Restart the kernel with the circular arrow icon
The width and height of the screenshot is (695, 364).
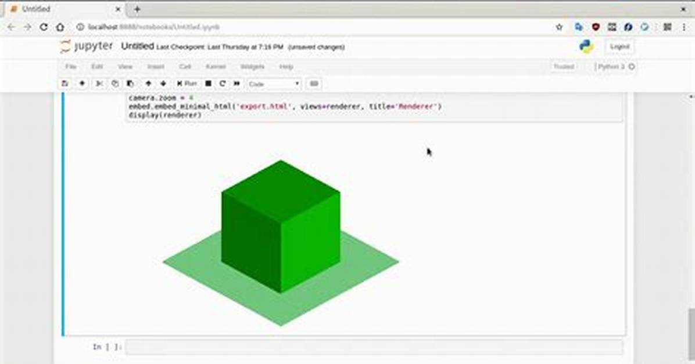coord(223,83)
